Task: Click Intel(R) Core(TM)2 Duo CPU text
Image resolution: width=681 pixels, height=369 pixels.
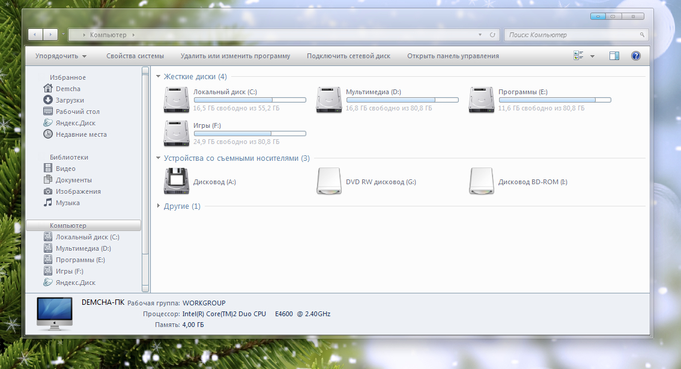Action: [x=224, y=314]
